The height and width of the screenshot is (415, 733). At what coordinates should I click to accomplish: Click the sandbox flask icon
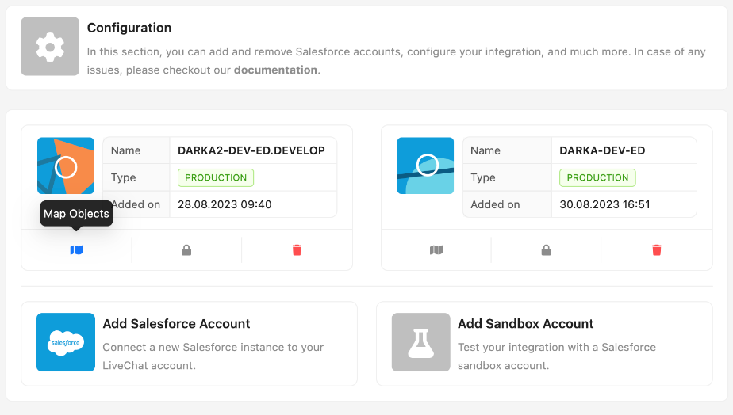pyautogui.click(x=420, y=342)
